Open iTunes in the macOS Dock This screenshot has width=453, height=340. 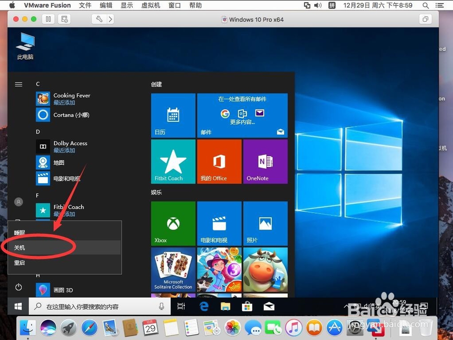(294, 328)
